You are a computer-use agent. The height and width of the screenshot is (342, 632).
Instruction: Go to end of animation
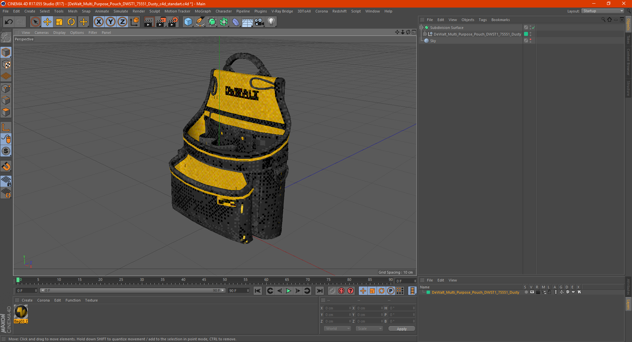(320, 291)
